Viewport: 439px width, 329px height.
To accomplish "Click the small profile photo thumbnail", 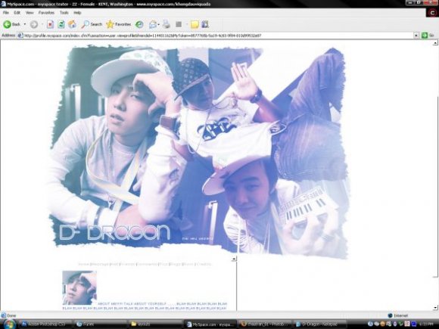I will coord(79,287).
